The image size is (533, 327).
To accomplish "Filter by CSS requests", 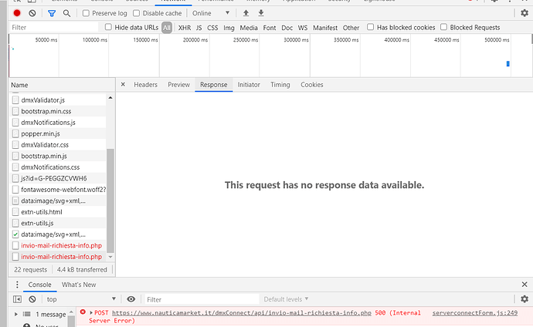I will pyautogui.click(x=212, y=28).
